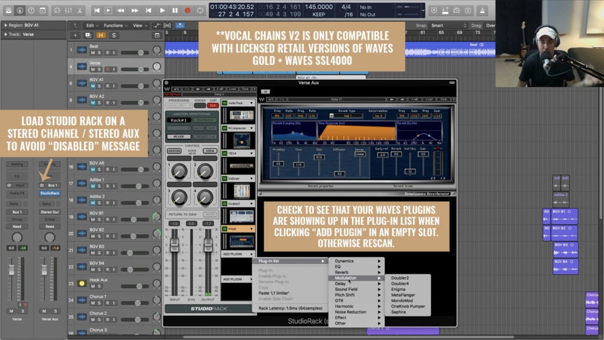Viewport: 604px width, 340px height.
Task: Click the Duplicate Track icon
Action: [x=88, y=35]
